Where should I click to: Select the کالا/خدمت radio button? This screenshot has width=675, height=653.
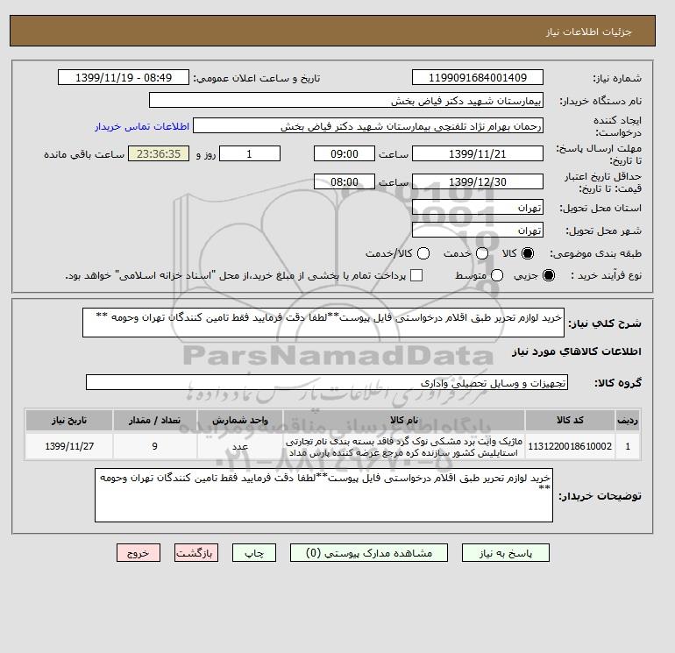coord(423,253)
